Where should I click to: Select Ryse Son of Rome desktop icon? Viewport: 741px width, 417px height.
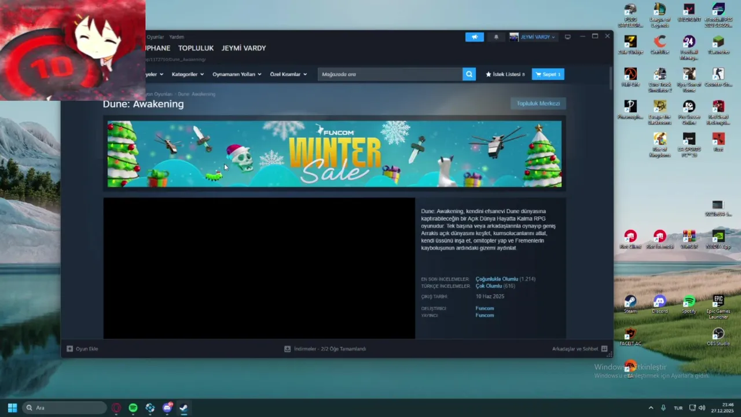[x=689, y=81]
